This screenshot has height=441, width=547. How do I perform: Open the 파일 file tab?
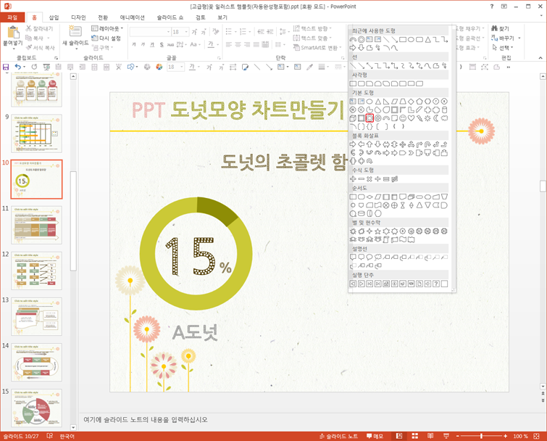pos(12,17)
